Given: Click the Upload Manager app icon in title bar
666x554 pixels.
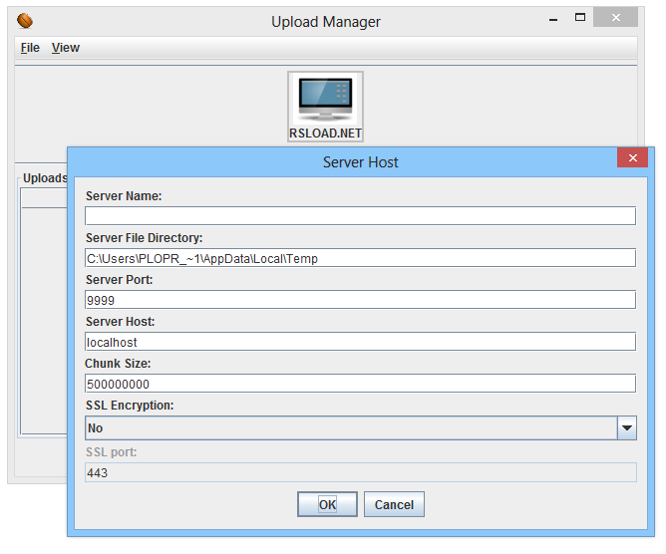Looking at the screenshot, I should coord(26,21).
